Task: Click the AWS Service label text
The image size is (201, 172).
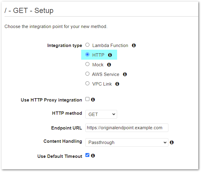Action: (106, 74)
